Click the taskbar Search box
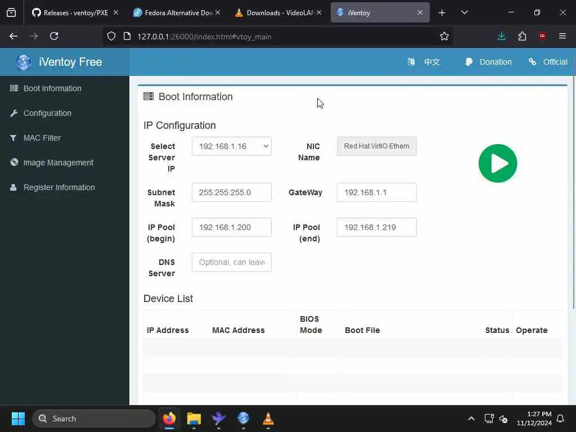 [94, 418]
